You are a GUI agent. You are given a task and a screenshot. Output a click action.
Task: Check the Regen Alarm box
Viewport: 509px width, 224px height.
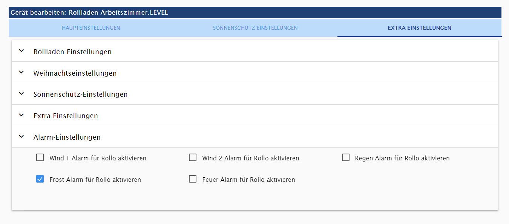point(346,158)
